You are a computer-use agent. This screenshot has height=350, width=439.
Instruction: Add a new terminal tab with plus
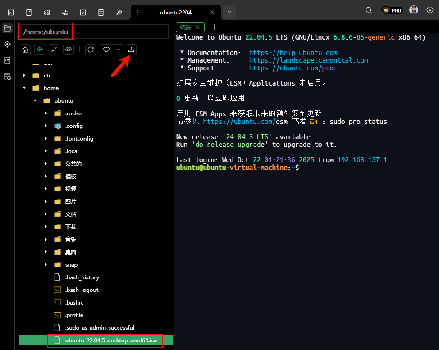tap(214, 27)
